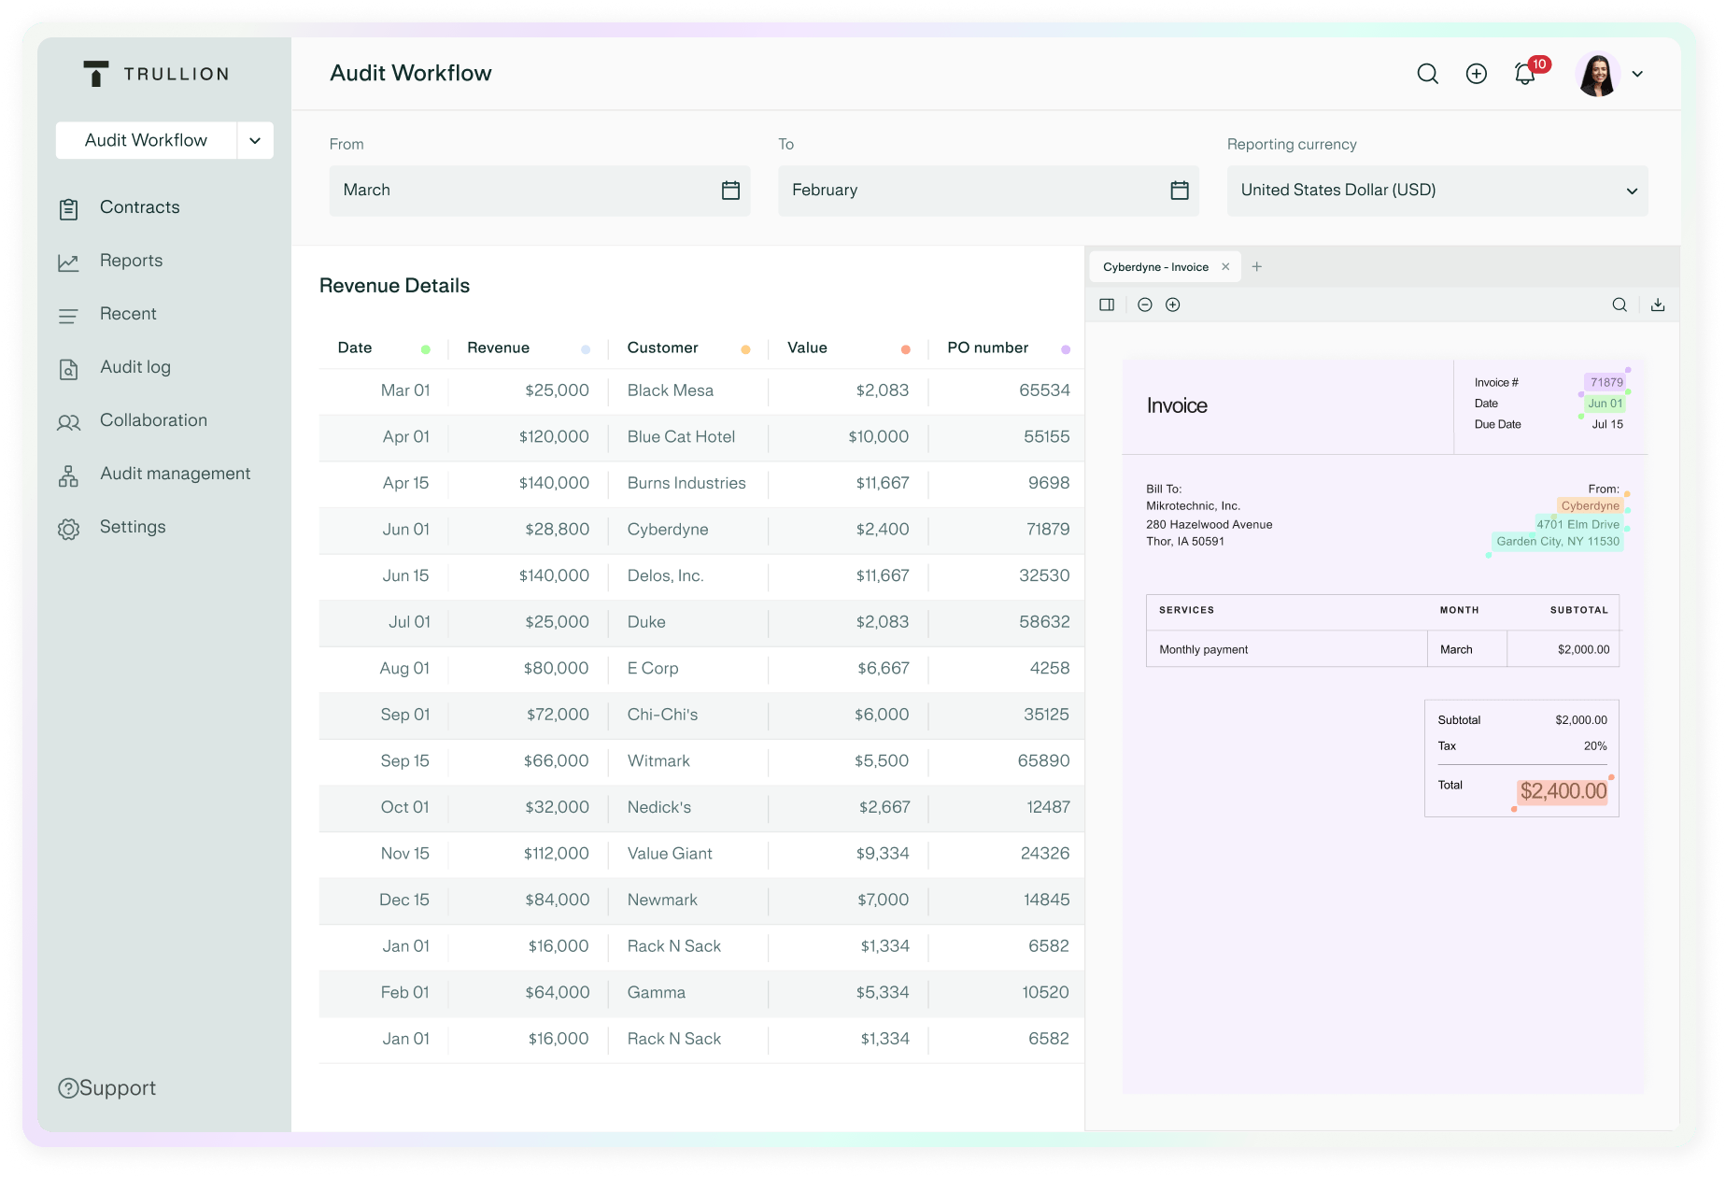Click the yellow dot on Customer column

coord(745,349)
